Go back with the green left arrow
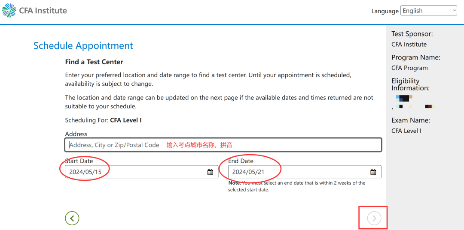This screenshot has width=464, height=230. click(72, 218)
